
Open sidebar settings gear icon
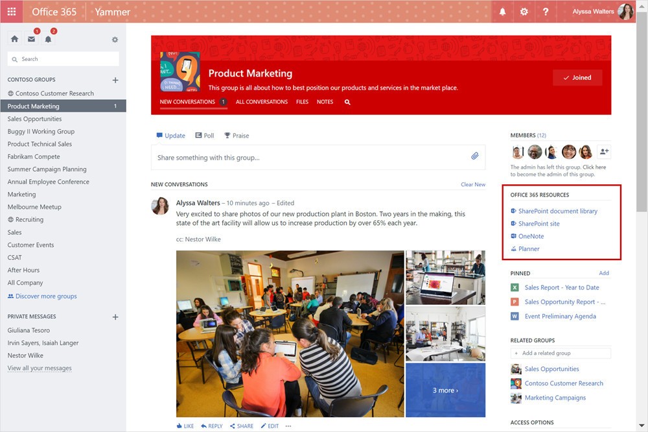(115, 40)
